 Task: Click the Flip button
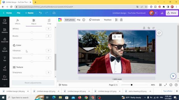79,20
